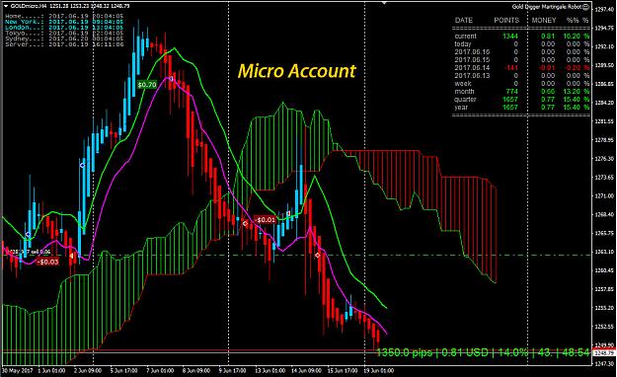Click the 'today' row label

pyautogui.click(x=463, y=43)
